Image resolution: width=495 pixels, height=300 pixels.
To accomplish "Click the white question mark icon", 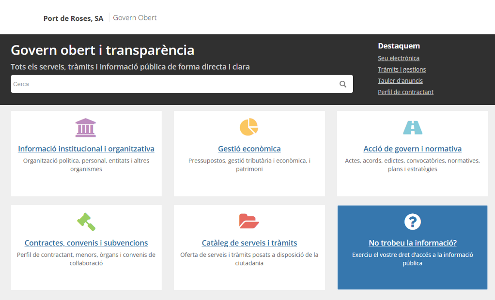I will tap(413, 222).
